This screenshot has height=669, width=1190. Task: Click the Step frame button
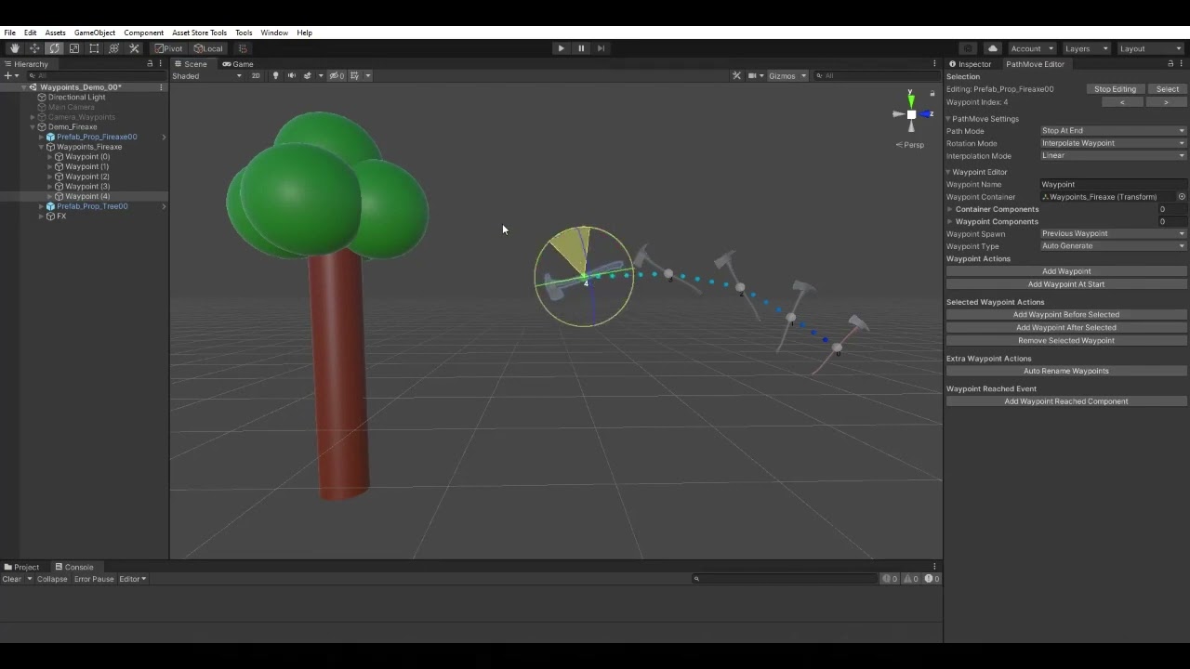pyautogui.click(x=601, y=48)
